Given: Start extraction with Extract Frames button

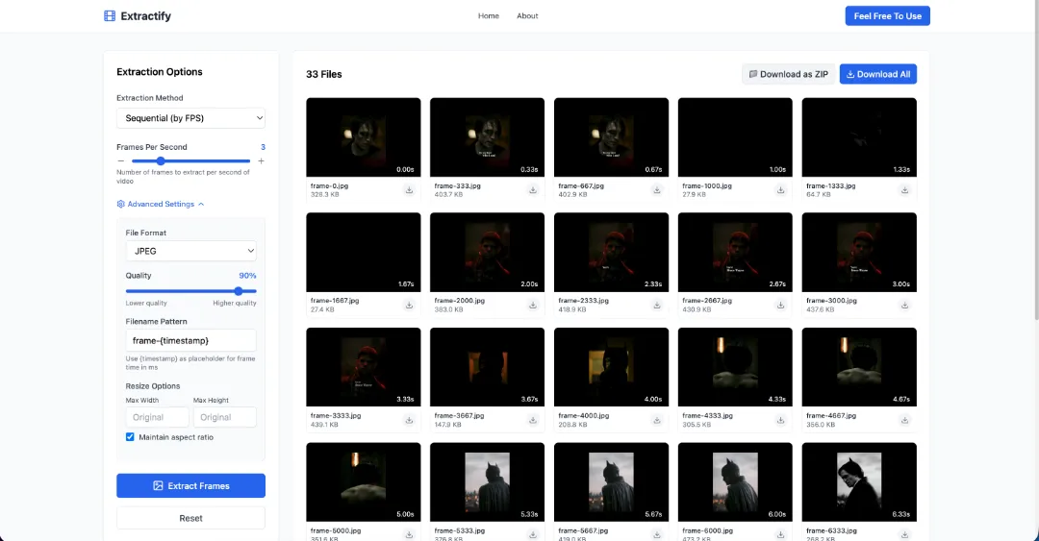Looking at the screenshot, I should point(190,485).
